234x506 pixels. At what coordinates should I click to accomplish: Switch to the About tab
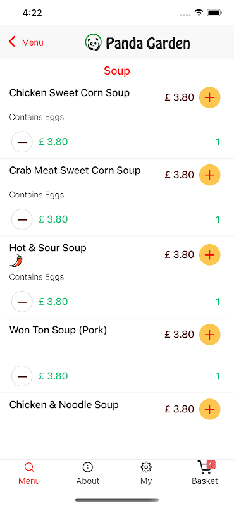point(87,473)
